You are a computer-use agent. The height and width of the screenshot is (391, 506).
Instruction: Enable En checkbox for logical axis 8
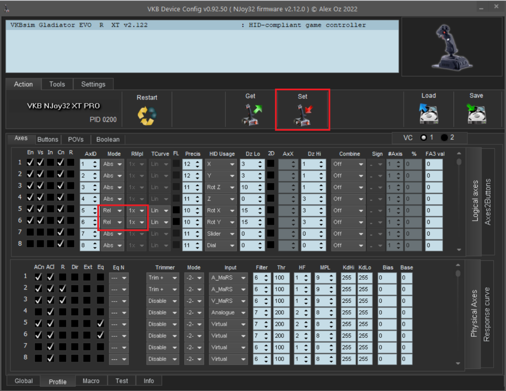tap(30, 244)
